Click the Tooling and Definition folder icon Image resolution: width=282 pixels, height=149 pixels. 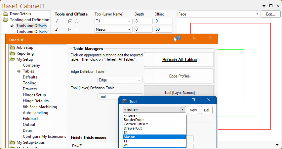(x=6, y=20)
